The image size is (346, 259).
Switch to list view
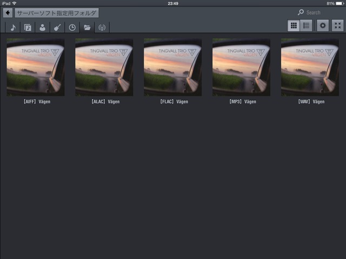click(x=306, y=25)
